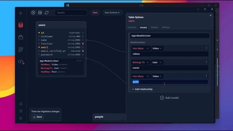The width and height of the screenshot is (233, 131).
Task: Select the password column row
Action: [61, 55]
